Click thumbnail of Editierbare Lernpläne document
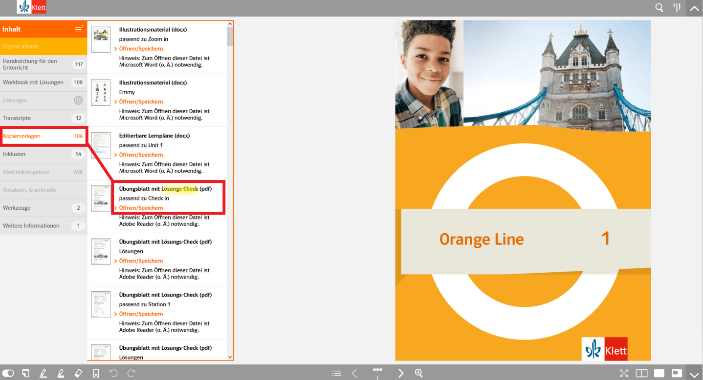This screenshot has width=703, height=380. 101,145
